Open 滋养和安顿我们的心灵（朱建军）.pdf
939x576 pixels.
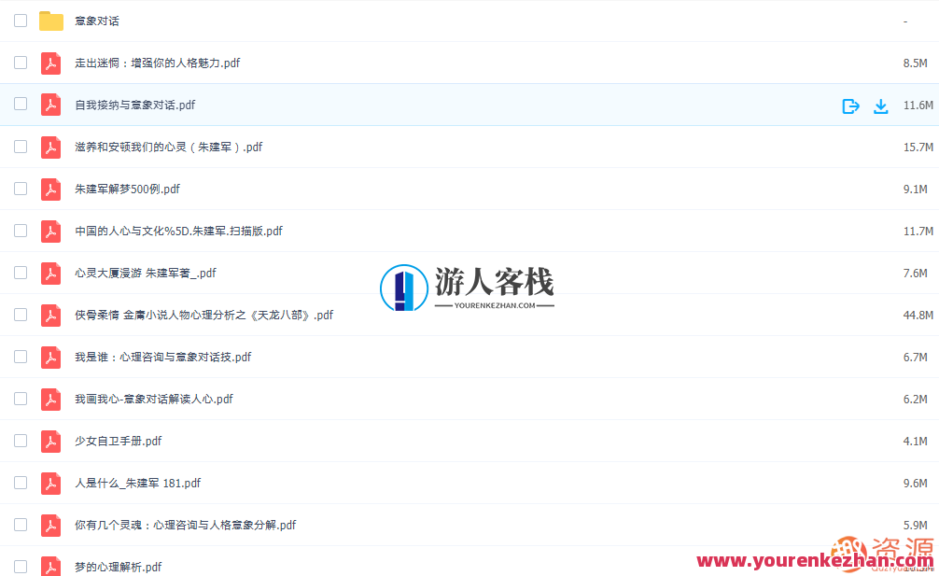(x=168, y=147)
